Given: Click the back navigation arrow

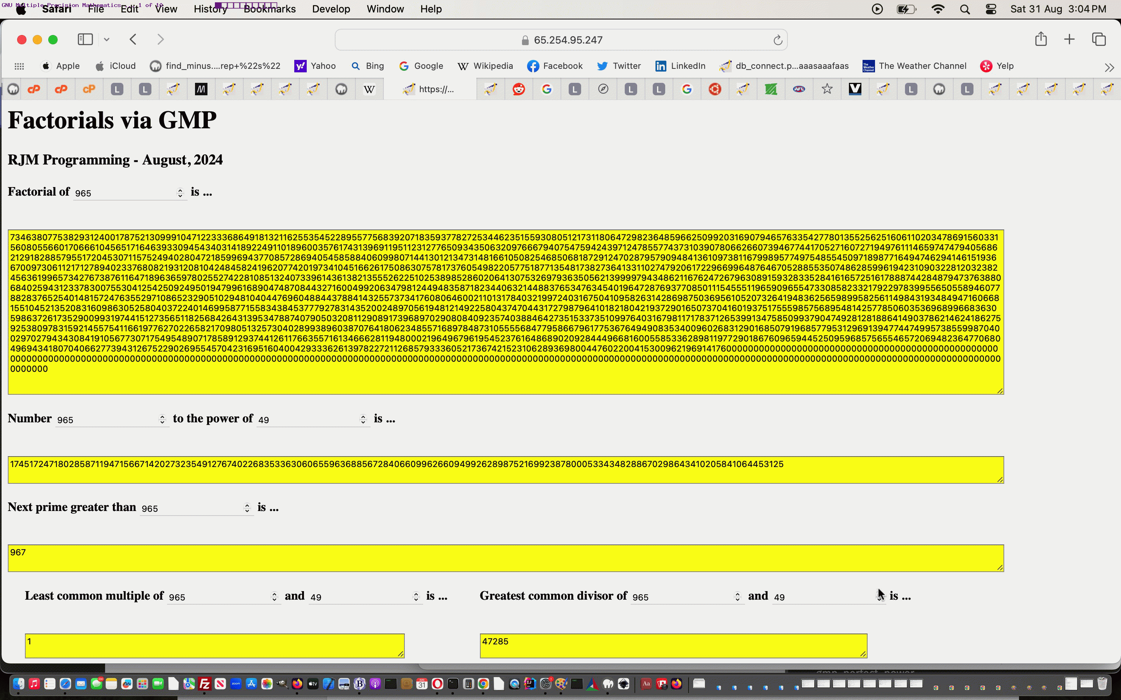Looking at the screenshot, I should (x=134, y=40).
